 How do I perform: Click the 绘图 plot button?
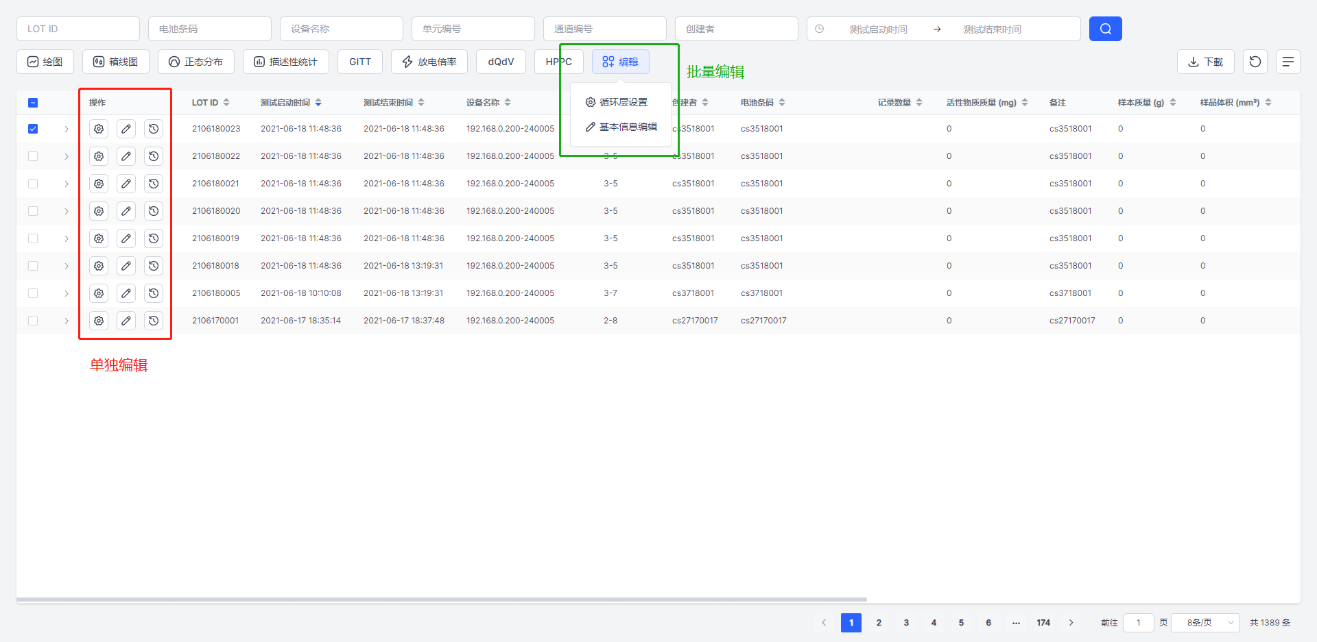(45, 62)
